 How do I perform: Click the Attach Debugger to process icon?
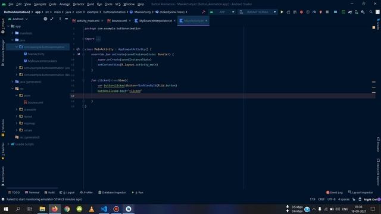(320, 12)
